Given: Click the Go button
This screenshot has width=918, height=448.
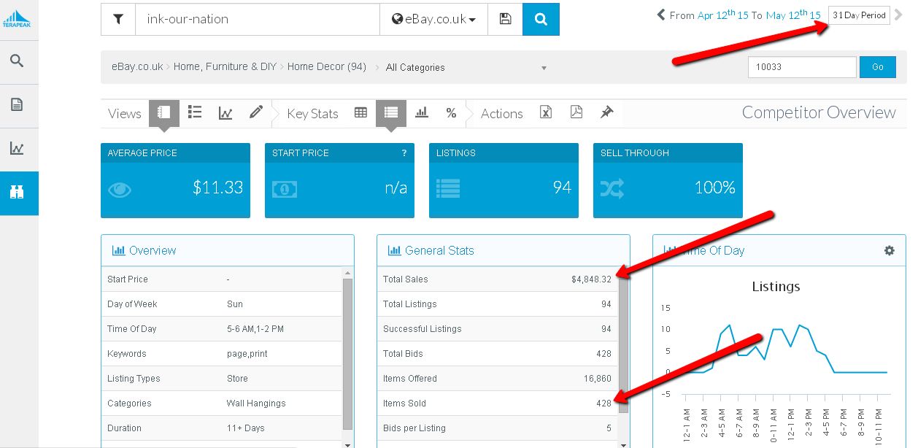Looking at the screenshot, I should point(878,67).
